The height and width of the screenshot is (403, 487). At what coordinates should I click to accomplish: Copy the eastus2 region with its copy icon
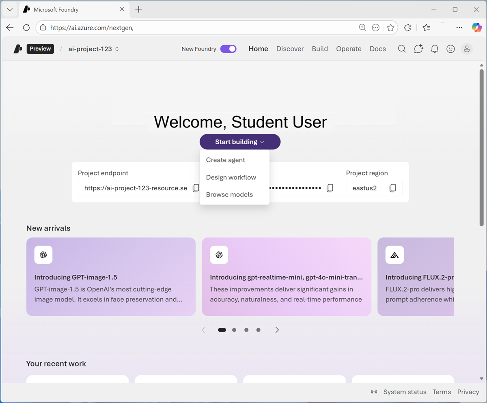pyautogui.click(x=392, y=187)
